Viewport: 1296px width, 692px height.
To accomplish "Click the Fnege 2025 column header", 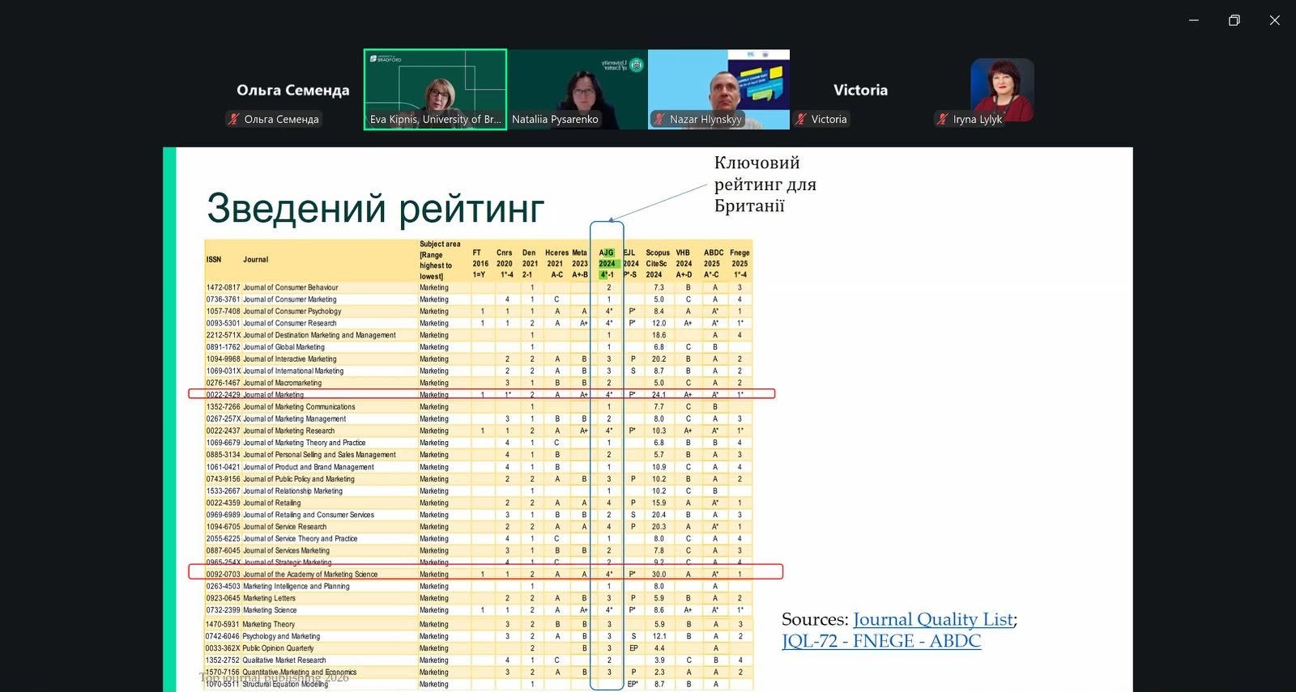I will click(740, 264).
